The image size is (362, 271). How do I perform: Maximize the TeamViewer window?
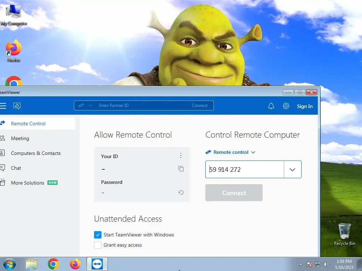(300, 92)
